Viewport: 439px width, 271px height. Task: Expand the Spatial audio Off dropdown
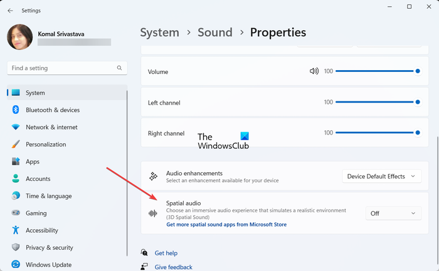click(x=393, y=213)
